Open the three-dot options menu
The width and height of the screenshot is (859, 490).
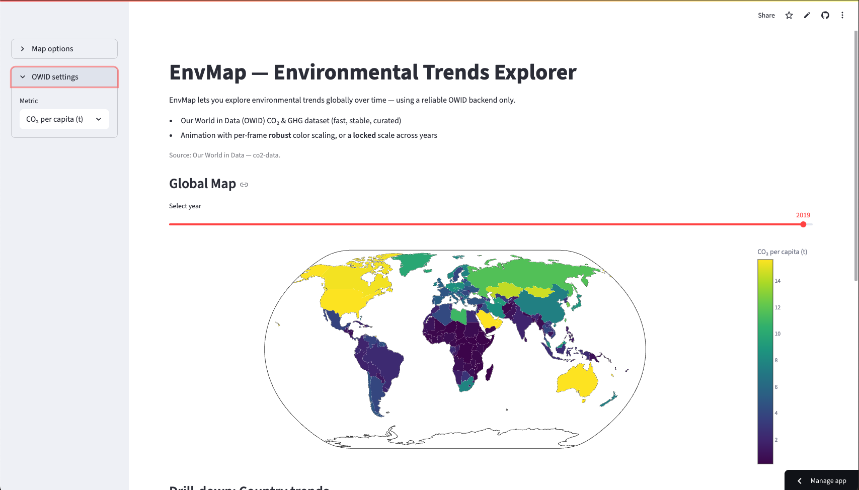[x=843, y=15]
